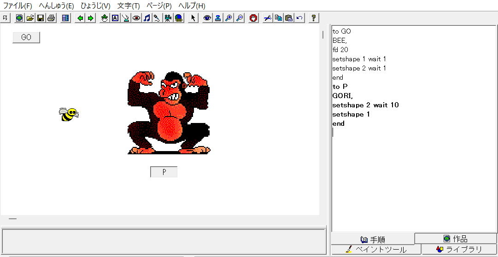
Task: Select the video camera tool
Action: pyautogui.click(x=168, y=18)
